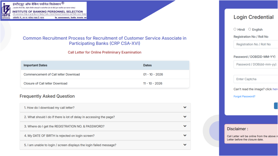Click the Password / DOB input field

pyautogui.click(x=256, y=64)
